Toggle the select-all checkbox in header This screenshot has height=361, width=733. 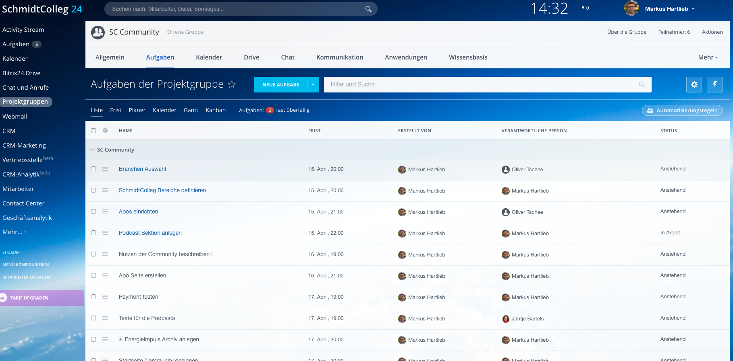click(x=93, y=131)
